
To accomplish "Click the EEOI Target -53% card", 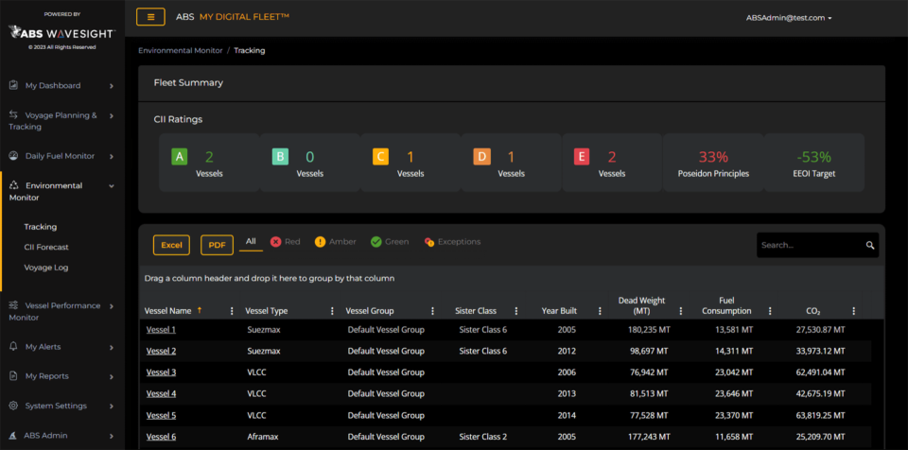I will 814,163.
